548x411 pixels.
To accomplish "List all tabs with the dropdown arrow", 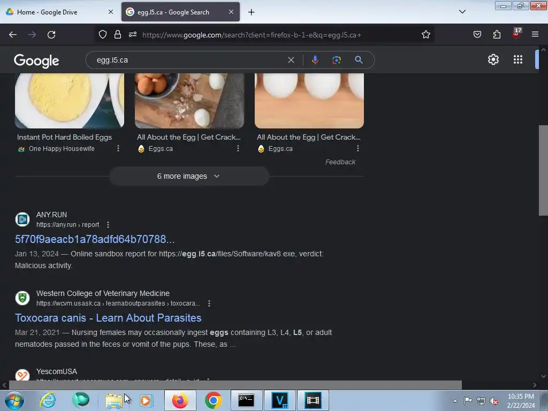I will coord(462,12).
